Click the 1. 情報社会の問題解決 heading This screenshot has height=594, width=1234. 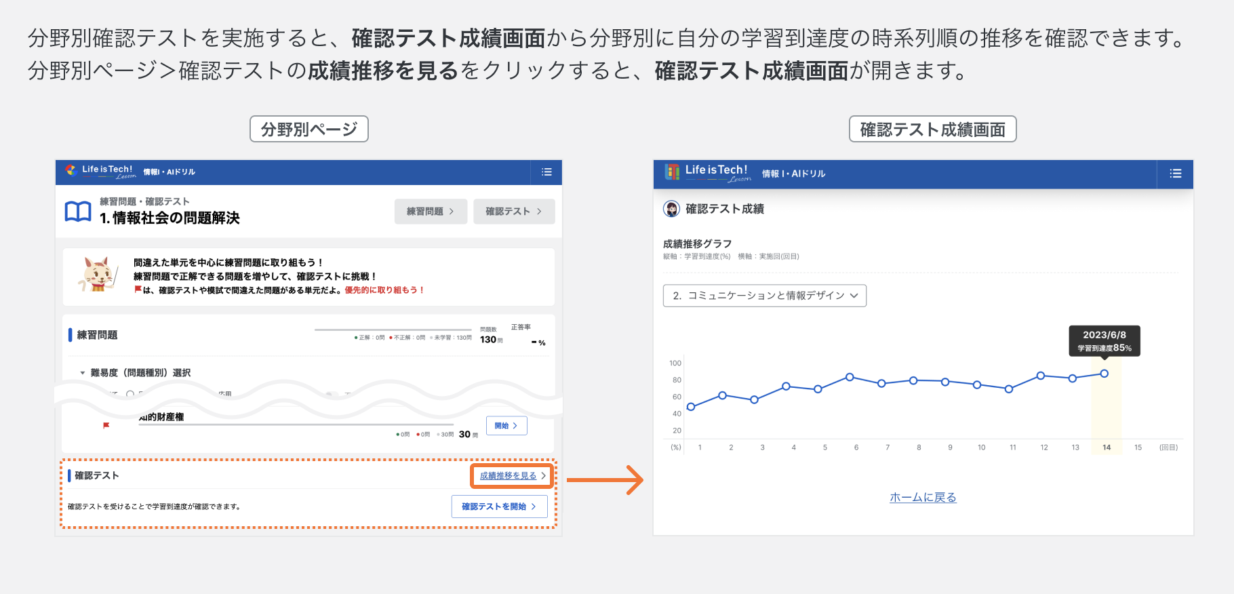point(170,218)
